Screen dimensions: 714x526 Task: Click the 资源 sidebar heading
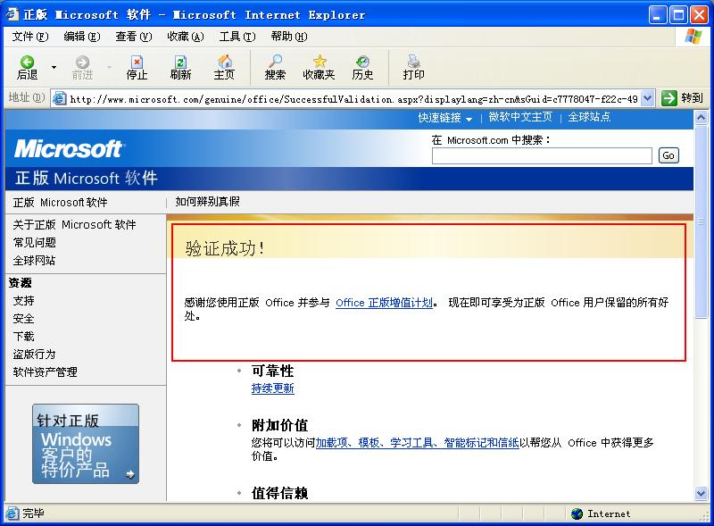pos(21,283)
